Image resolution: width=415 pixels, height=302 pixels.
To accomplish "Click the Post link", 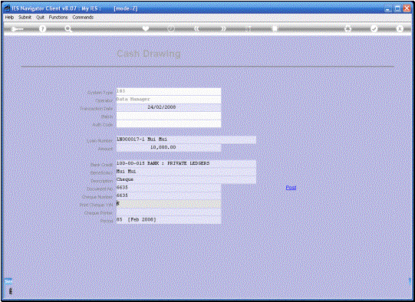I will pos(291,188).
